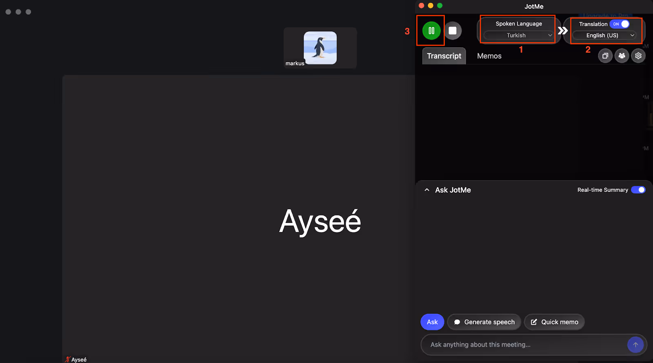
Task: Click the Spoken Language label
Action: [519, 24]
